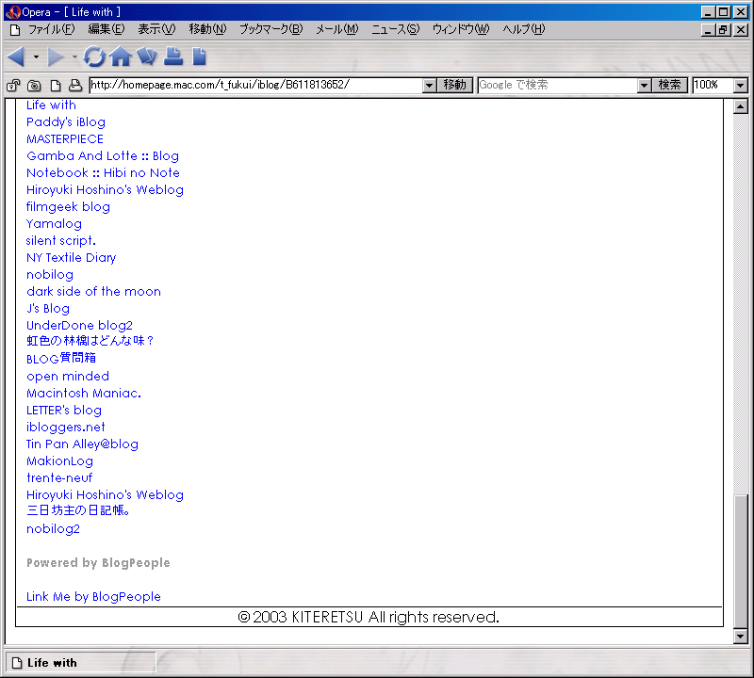
Task: Open the UnderDone blog2 link
Action: pyautogui.click(x=79, y=326)
